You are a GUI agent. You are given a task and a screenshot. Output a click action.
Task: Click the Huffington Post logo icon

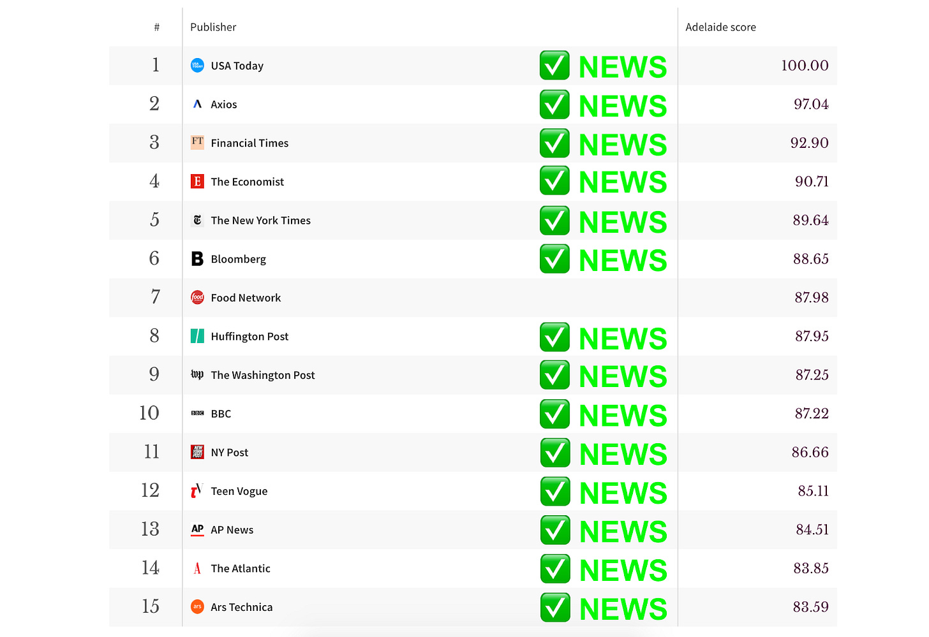(x=197, y=336)
